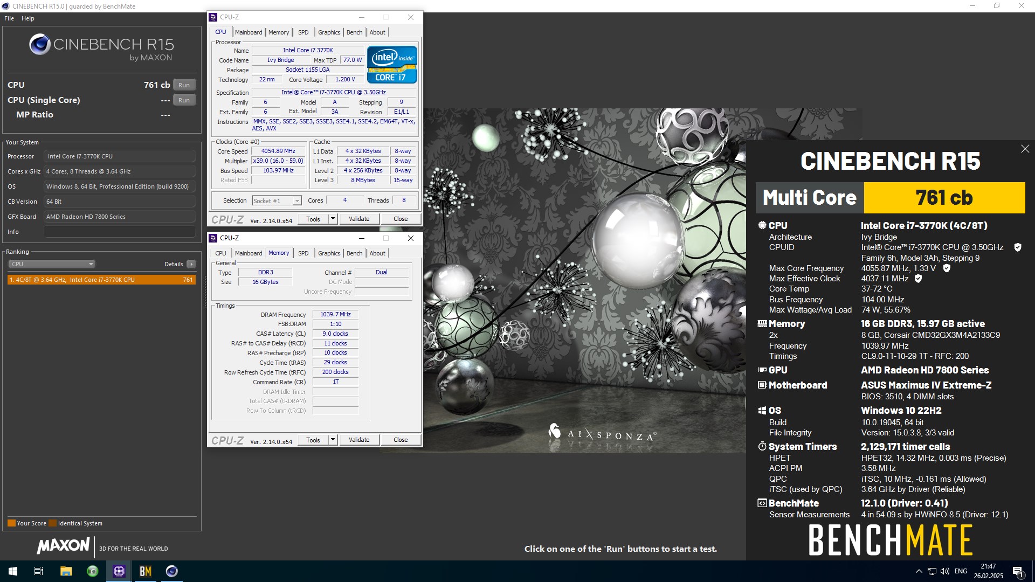
Task: Show hidden system tray icons
Action: 919,571
